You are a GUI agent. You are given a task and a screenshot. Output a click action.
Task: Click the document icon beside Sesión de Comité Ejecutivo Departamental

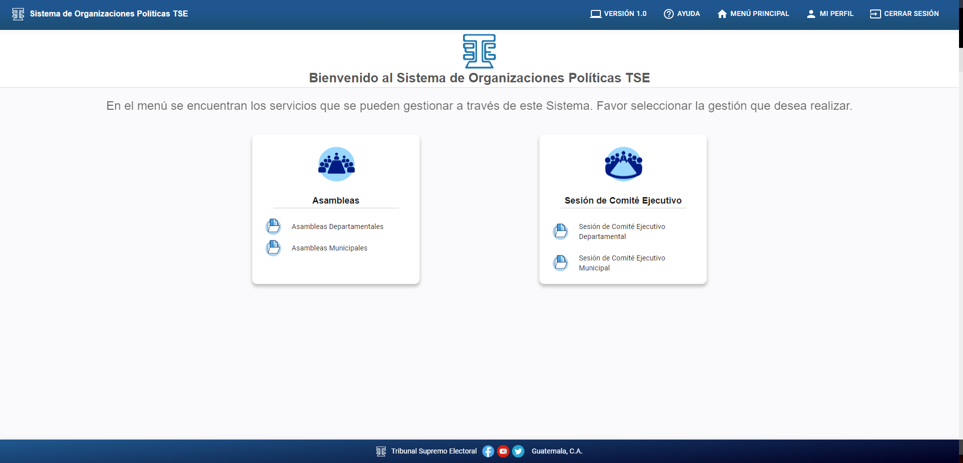pyautogui.click(x=560, y=231)
